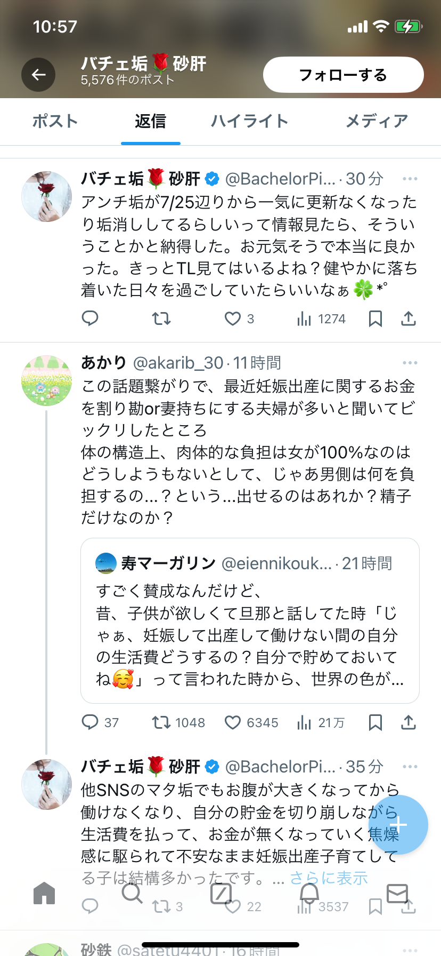Tap the floating compose post button
The image size is (441, 956).
[x=398, y=825]
